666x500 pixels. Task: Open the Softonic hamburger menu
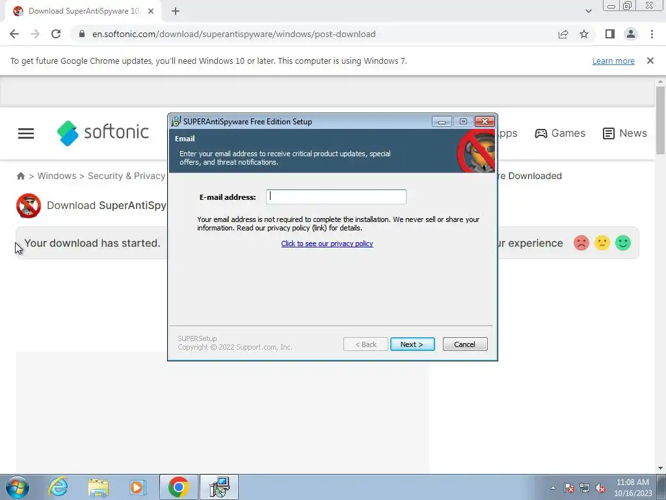[x=26, y=133]
